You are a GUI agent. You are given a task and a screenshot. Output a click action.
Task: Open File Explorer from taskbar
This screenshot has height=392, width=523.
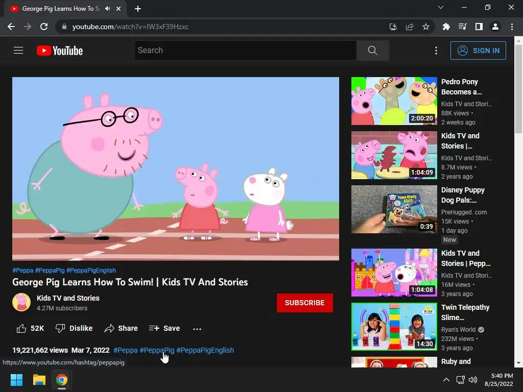39,380
